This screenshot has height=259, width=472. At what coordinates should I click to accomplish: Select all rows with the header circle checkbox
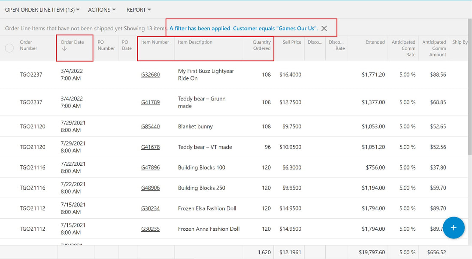tap(9, 48)
